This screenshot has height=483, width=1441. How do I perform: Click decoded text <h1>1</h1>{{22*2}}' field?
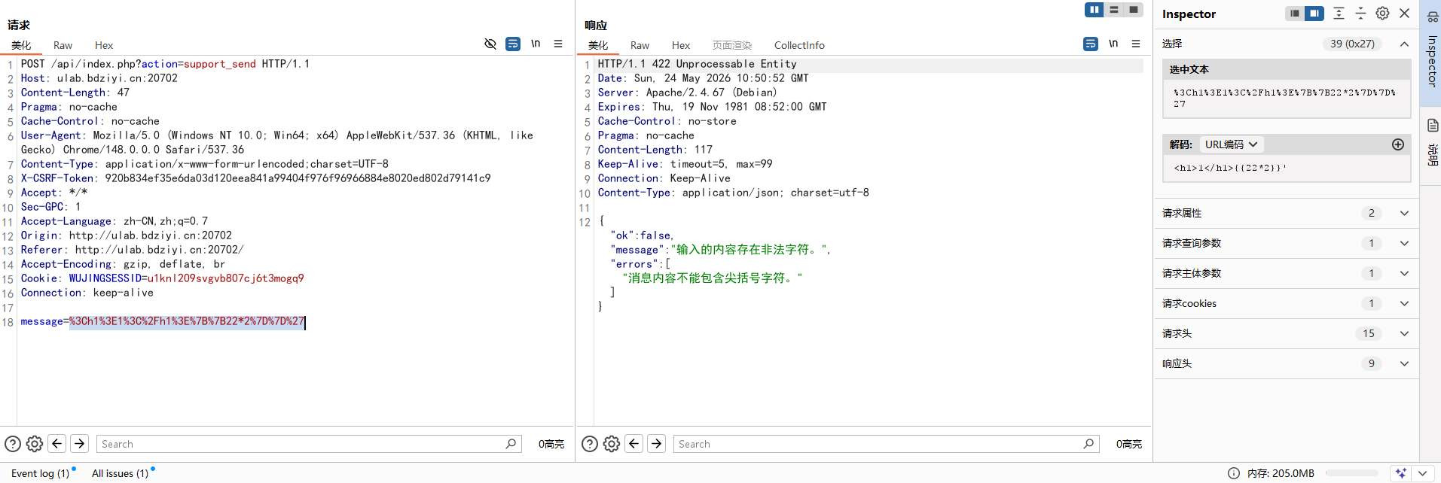tap(1287, 168)
